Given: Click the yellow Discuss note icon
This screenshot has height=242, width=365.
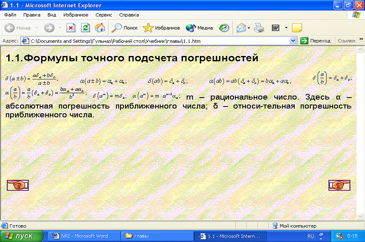Looking at the screenshot, I should [x=297, y=28].
